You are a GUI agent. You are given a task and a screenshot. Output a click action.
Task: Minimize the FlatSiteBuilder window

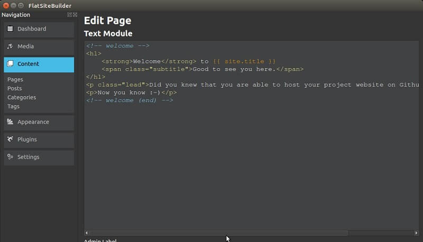click(14, 6)
